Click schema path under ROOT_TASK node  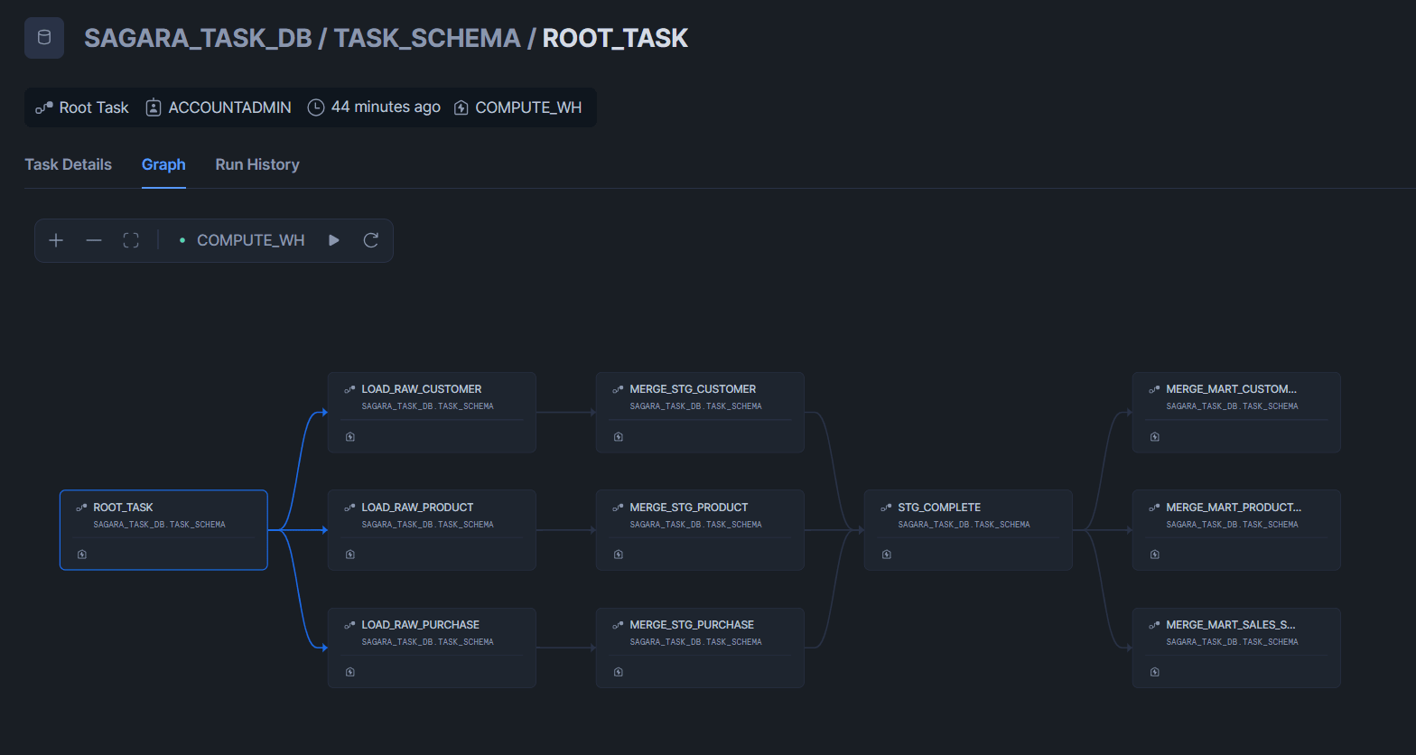[x=159, y=525]
